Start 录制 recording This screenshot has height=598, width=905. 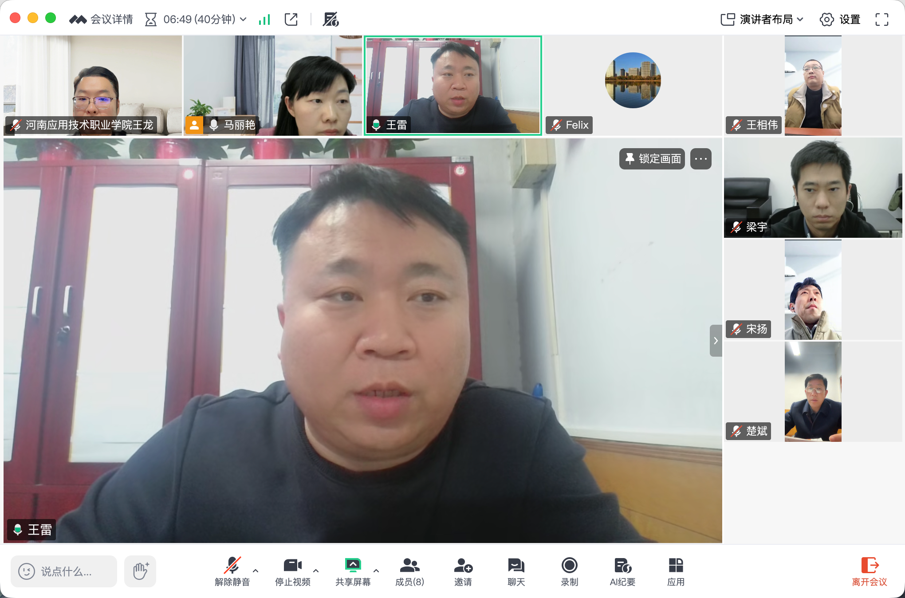click(x=569, y=572)
